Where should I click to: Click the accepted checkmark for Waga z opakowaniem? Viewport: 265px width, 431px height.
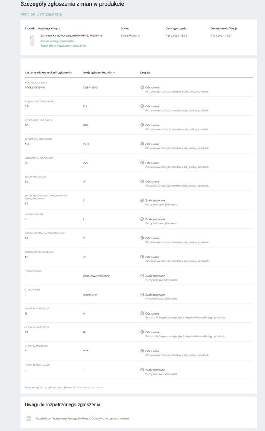tap(142, 201)
